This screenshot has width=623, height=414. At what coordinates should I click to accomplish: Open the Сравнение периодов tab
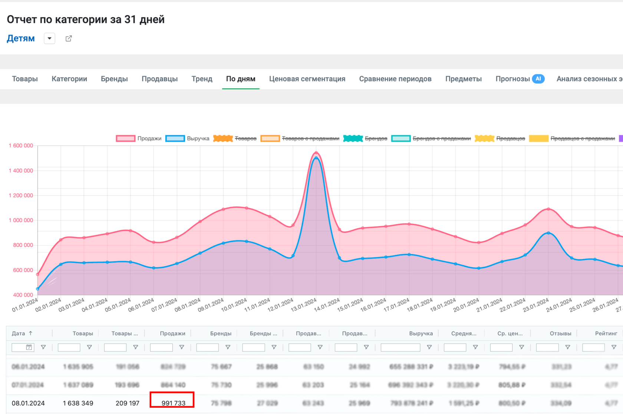click(395, 79)
